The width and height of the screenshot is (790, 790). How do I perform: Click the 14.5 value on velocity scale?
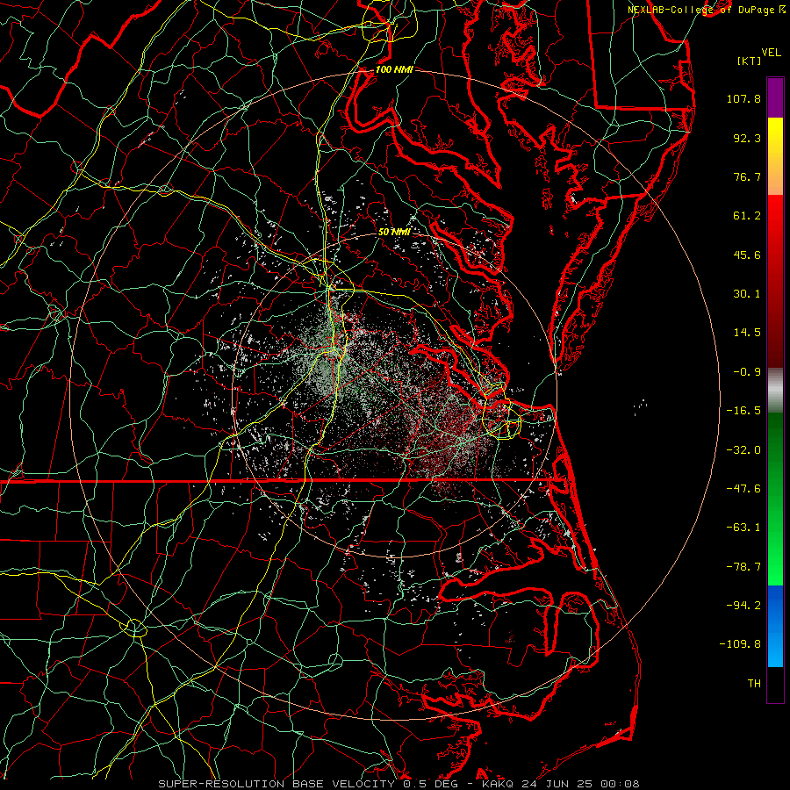pos(747,333)
